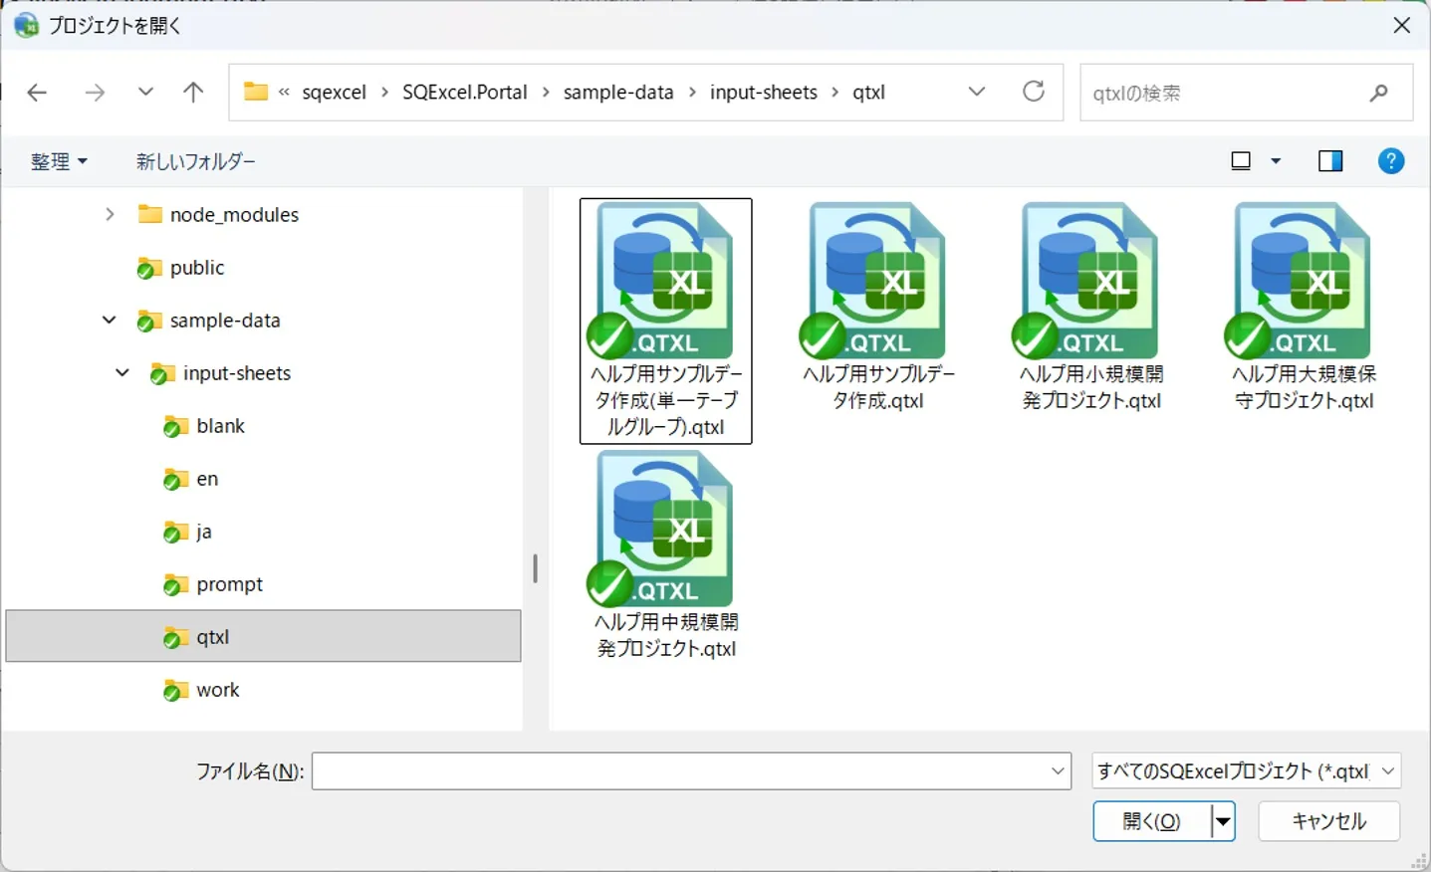Click the 開く(O) button
Screen dimensions: 1431x872
point(1152,821)
